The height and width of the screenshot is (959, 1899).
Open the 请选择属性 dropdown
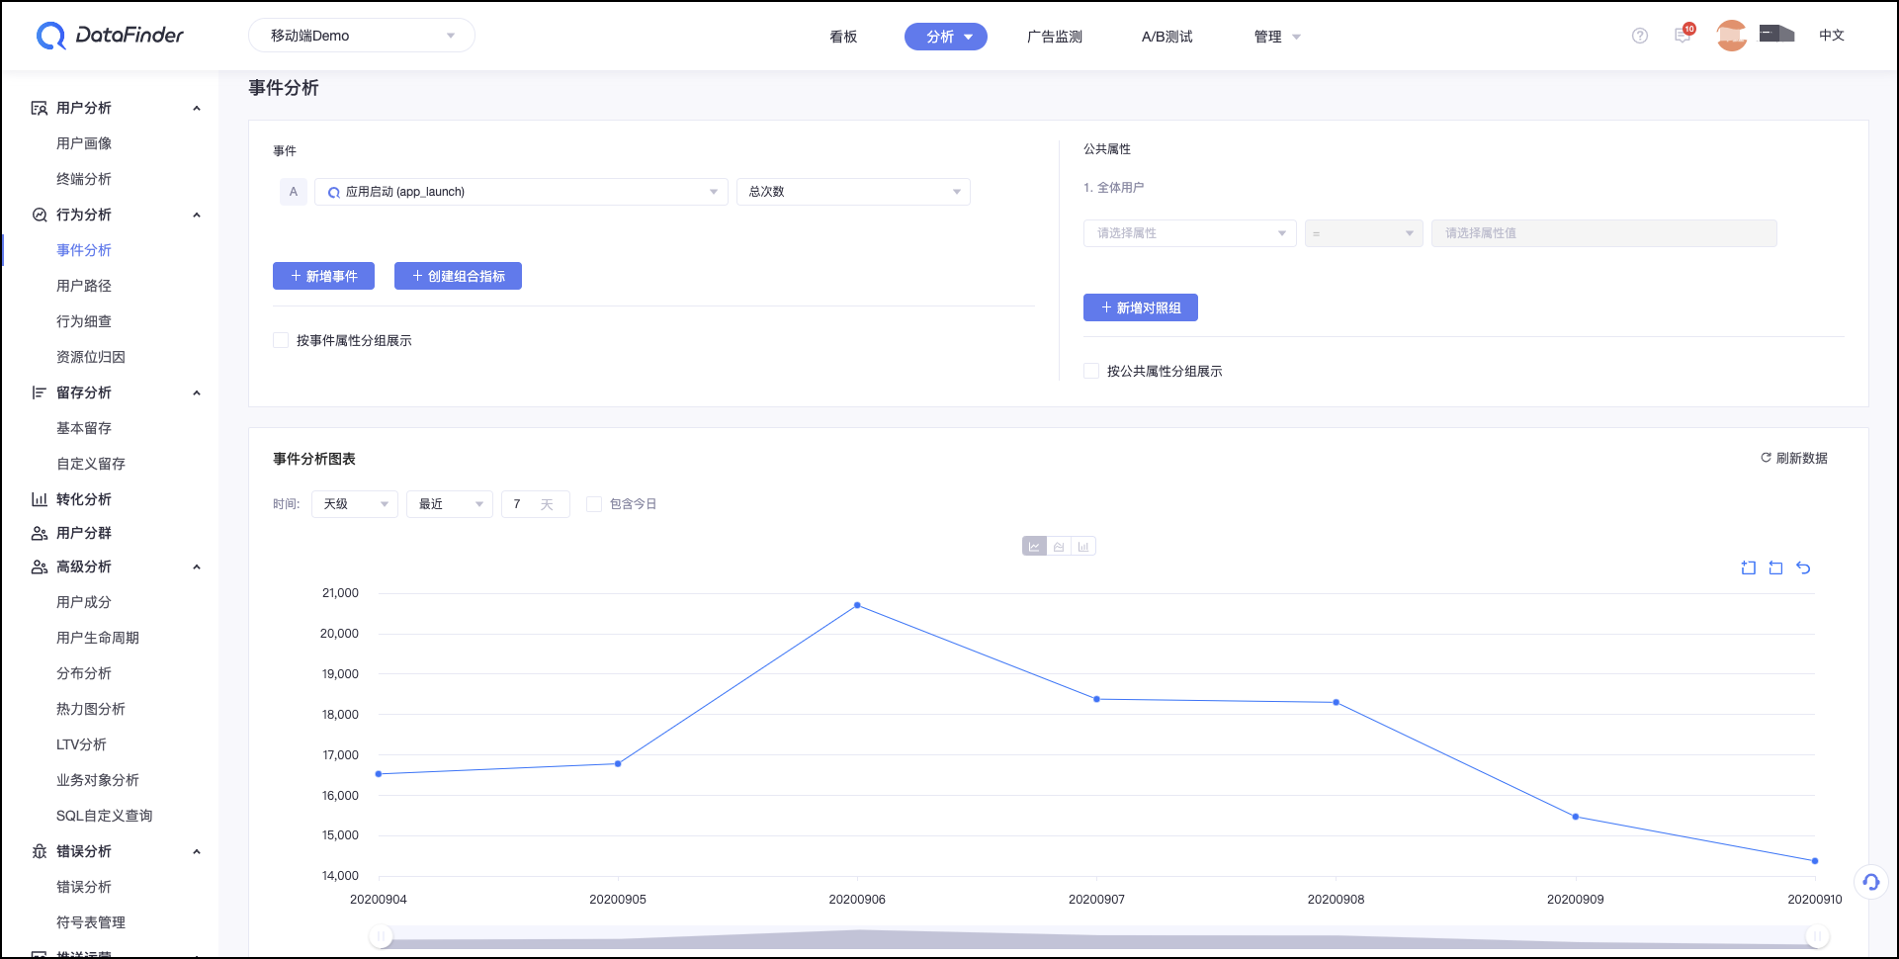coord(1190,233)
